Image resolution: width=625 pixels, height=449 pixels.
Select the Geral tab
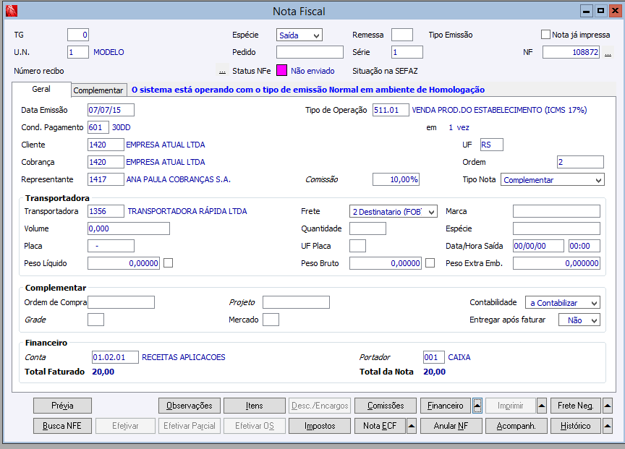(41, 89)
